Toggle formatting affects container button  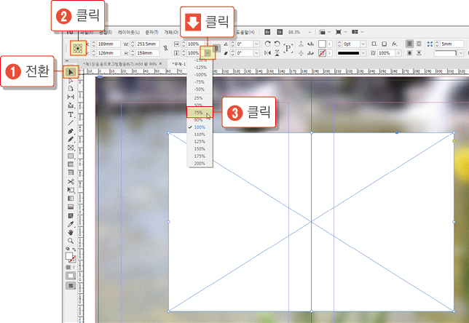click(x=68, y=268)
